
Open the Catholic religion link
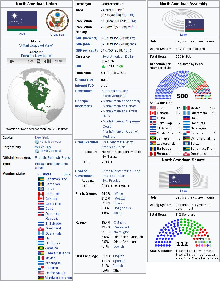pos(120,223)
